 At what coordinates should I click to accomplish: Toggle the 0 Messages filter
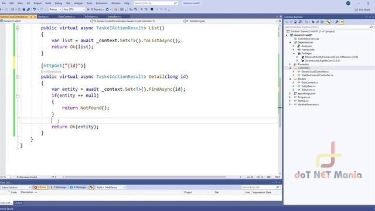[78, 188]
